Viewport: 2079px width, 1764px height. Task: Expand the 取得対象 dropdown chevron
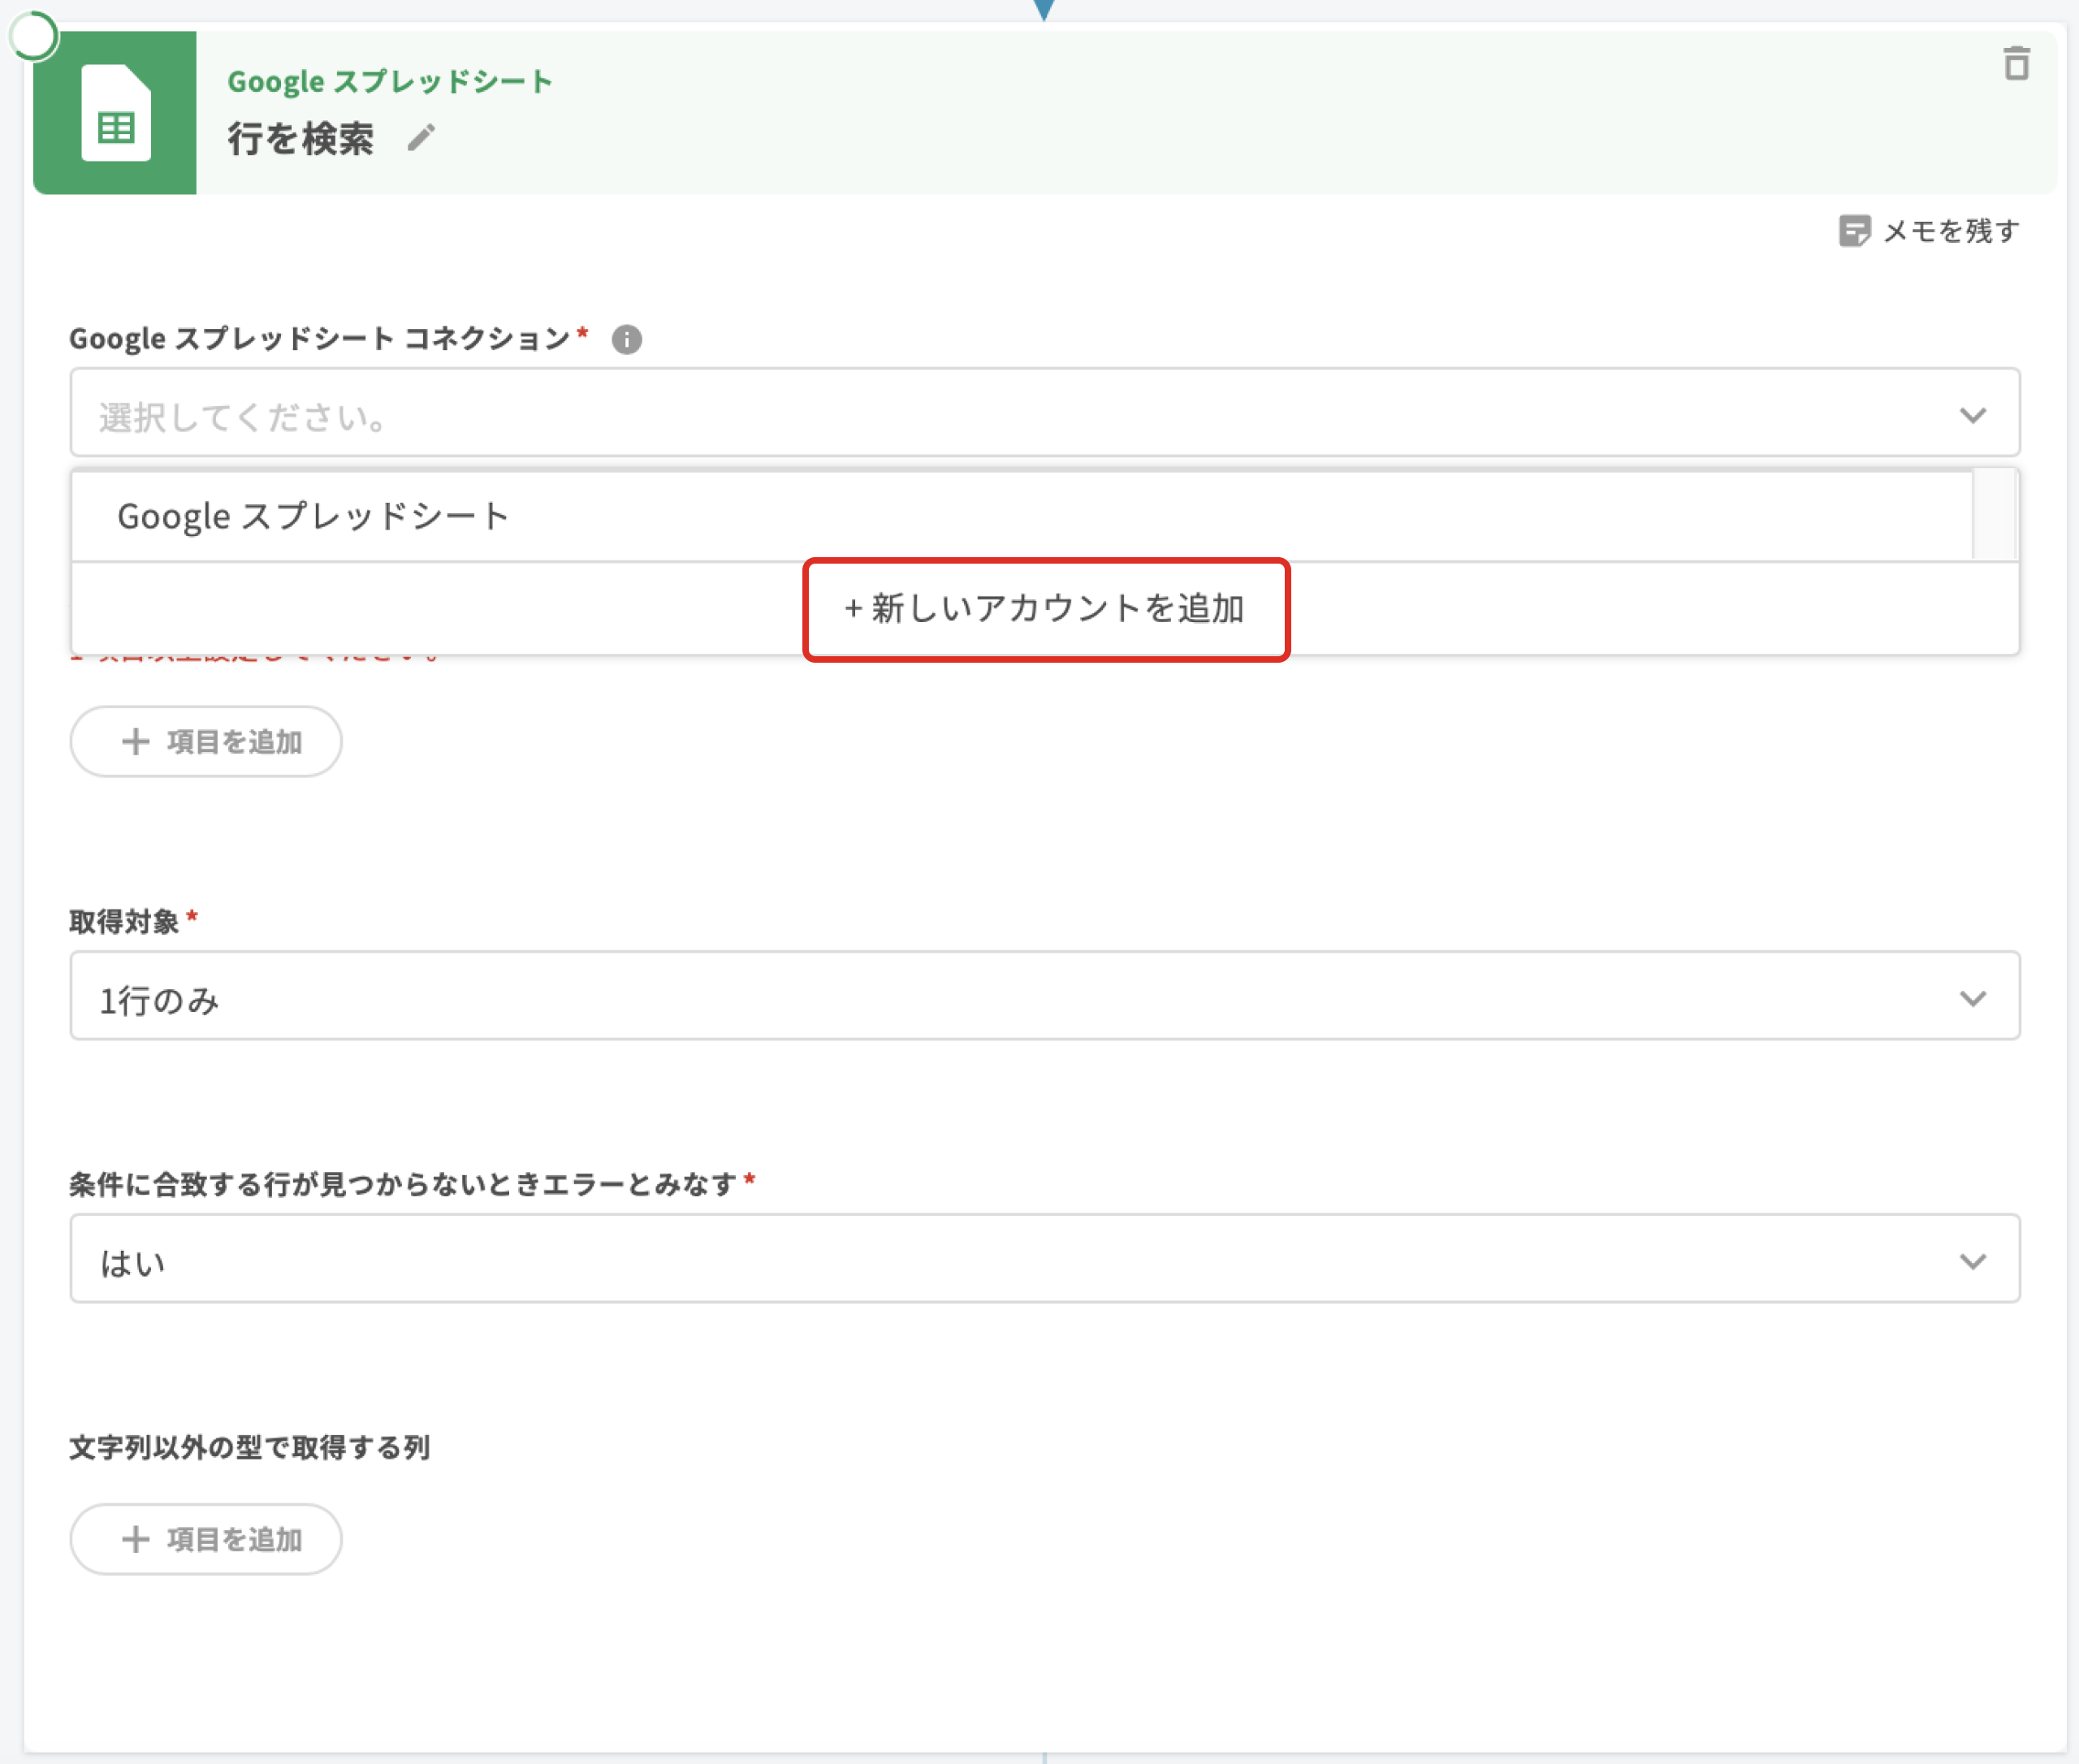pos(1972,998)
